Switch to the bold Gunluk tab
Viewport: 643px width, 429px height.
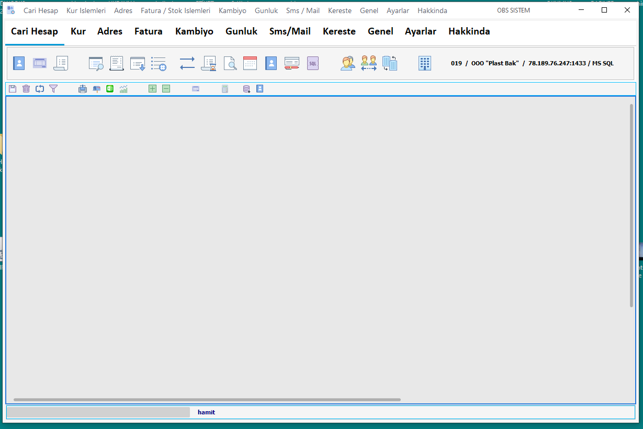[x=242, y=31]
